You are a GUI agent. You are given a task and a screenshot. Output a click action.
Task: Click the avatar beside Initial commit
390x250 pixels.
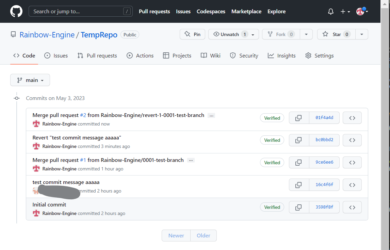(x=36, y=213)
